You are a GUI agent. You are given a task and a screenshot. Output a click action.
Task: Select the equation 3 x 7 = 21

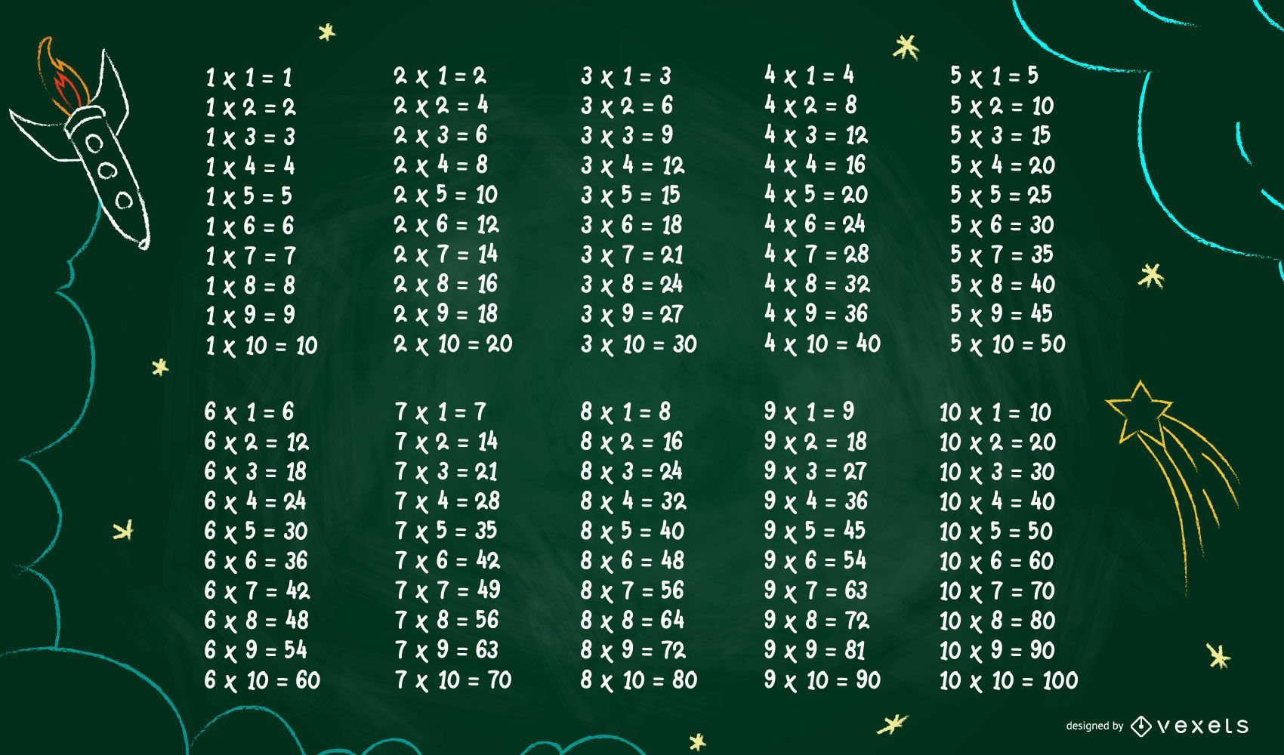click(632, 255)
